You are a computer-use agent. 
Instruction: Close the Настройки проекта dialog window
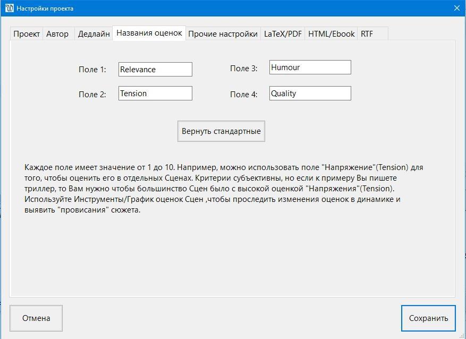(456, 9)
